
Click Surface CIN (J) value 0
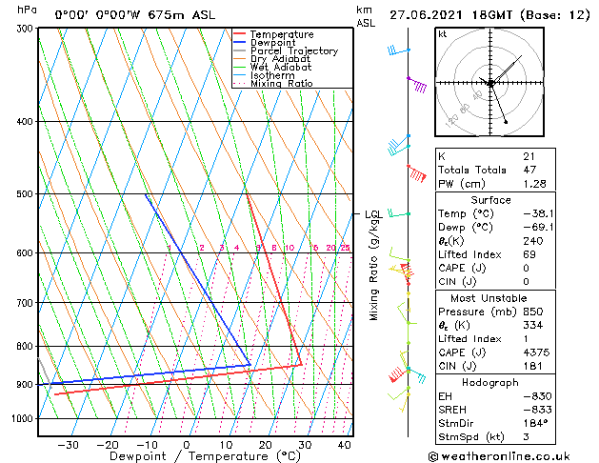pos(527,282)
